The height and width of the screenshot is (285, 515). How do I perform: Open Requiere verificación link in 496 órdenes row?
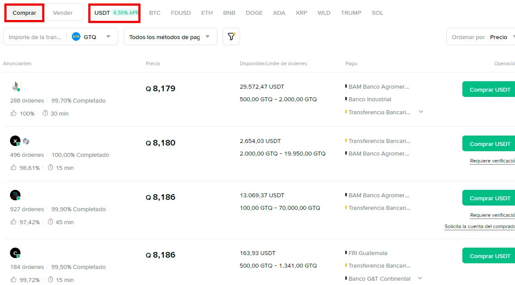pos(492,161)
